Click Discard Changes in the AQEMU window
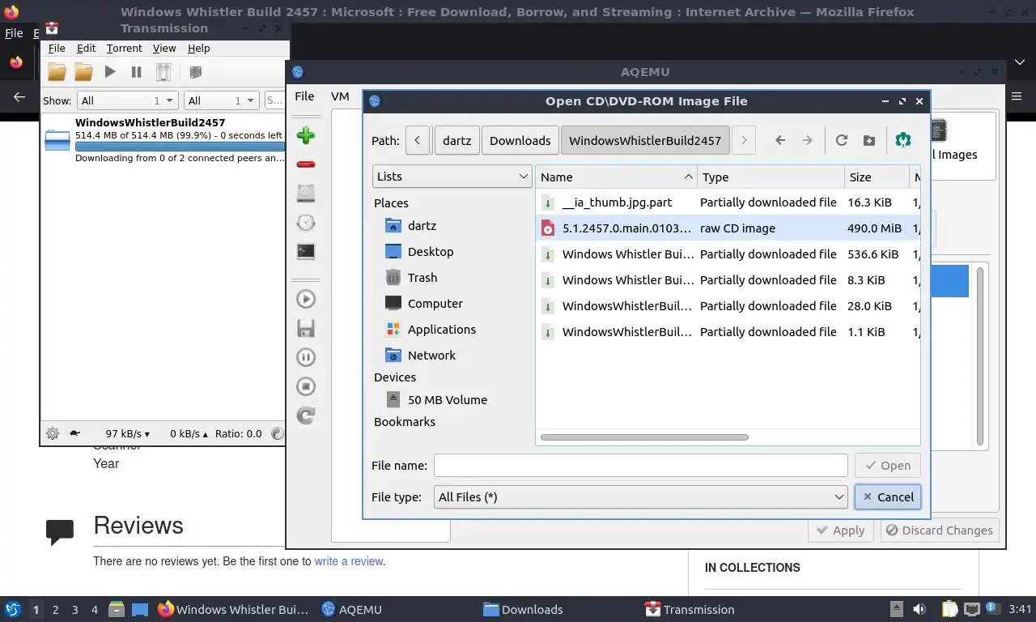The width and height of the screenshot is (1036, 622). [x=939, y=530]
